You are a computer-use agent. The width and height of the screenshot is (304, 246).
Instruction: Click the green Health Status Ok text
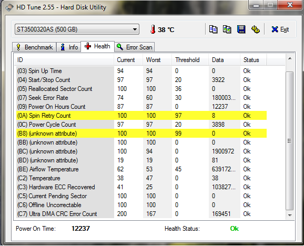[235, 229]
